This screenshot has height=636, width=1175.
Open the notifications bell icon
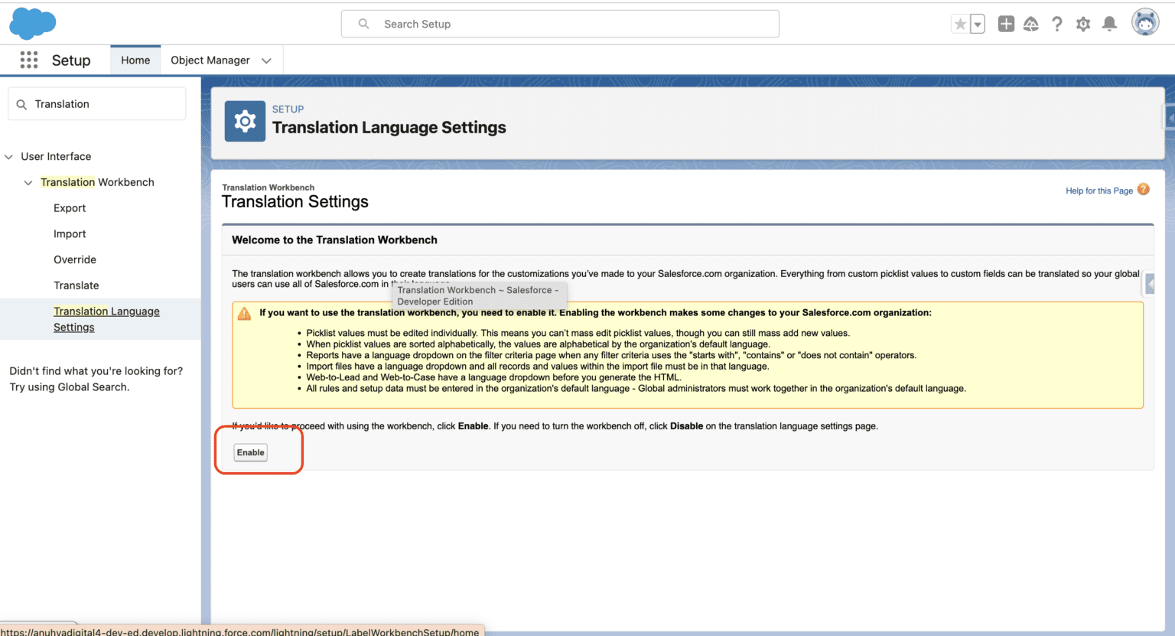point(1109,24)
